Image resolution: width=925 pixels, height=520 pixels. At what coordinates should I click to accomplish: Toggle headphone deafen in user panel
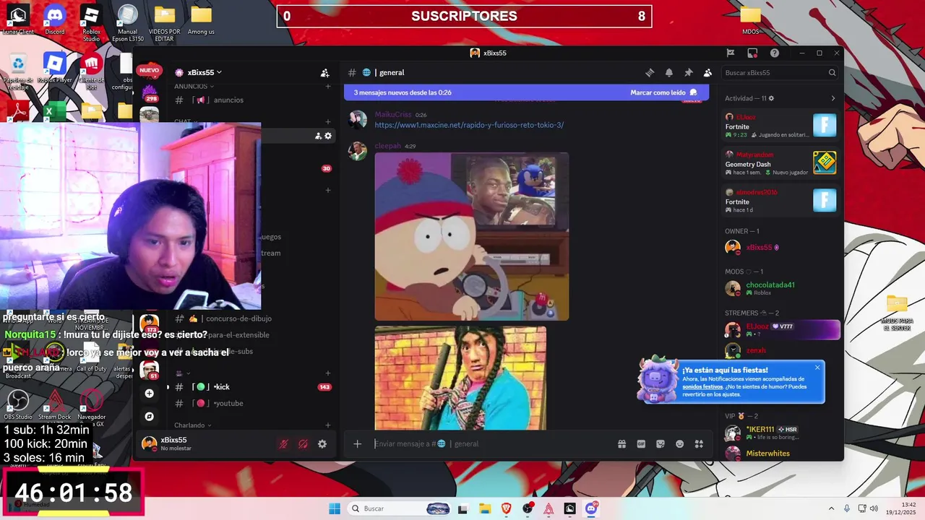click(303, 444)
